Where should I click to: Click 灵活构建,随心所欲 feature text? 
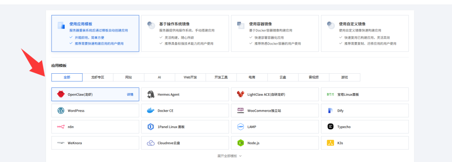(179, 37)
